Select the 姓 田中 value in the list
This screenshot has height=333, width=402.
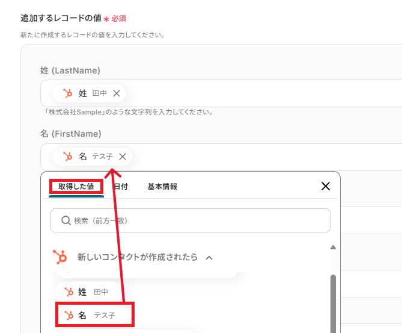(89, 292)
